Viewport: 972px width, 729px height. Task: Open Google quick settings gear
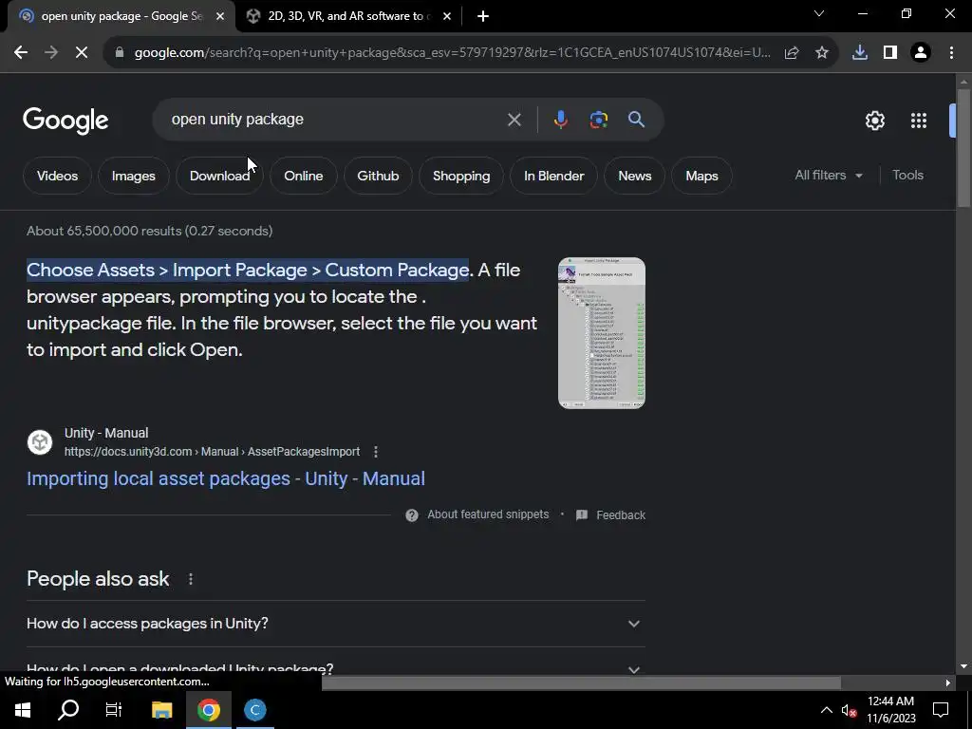coord(874,121)
